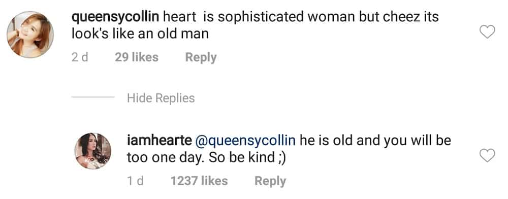This screenshot has width=508, height=199.
Task: Collapse thread using Hide Replies
Action: tap(161, 98)
